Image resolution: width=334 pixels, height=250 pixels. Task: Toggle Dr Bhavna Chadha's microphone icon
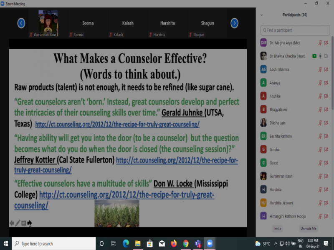(x=321, y=56)
